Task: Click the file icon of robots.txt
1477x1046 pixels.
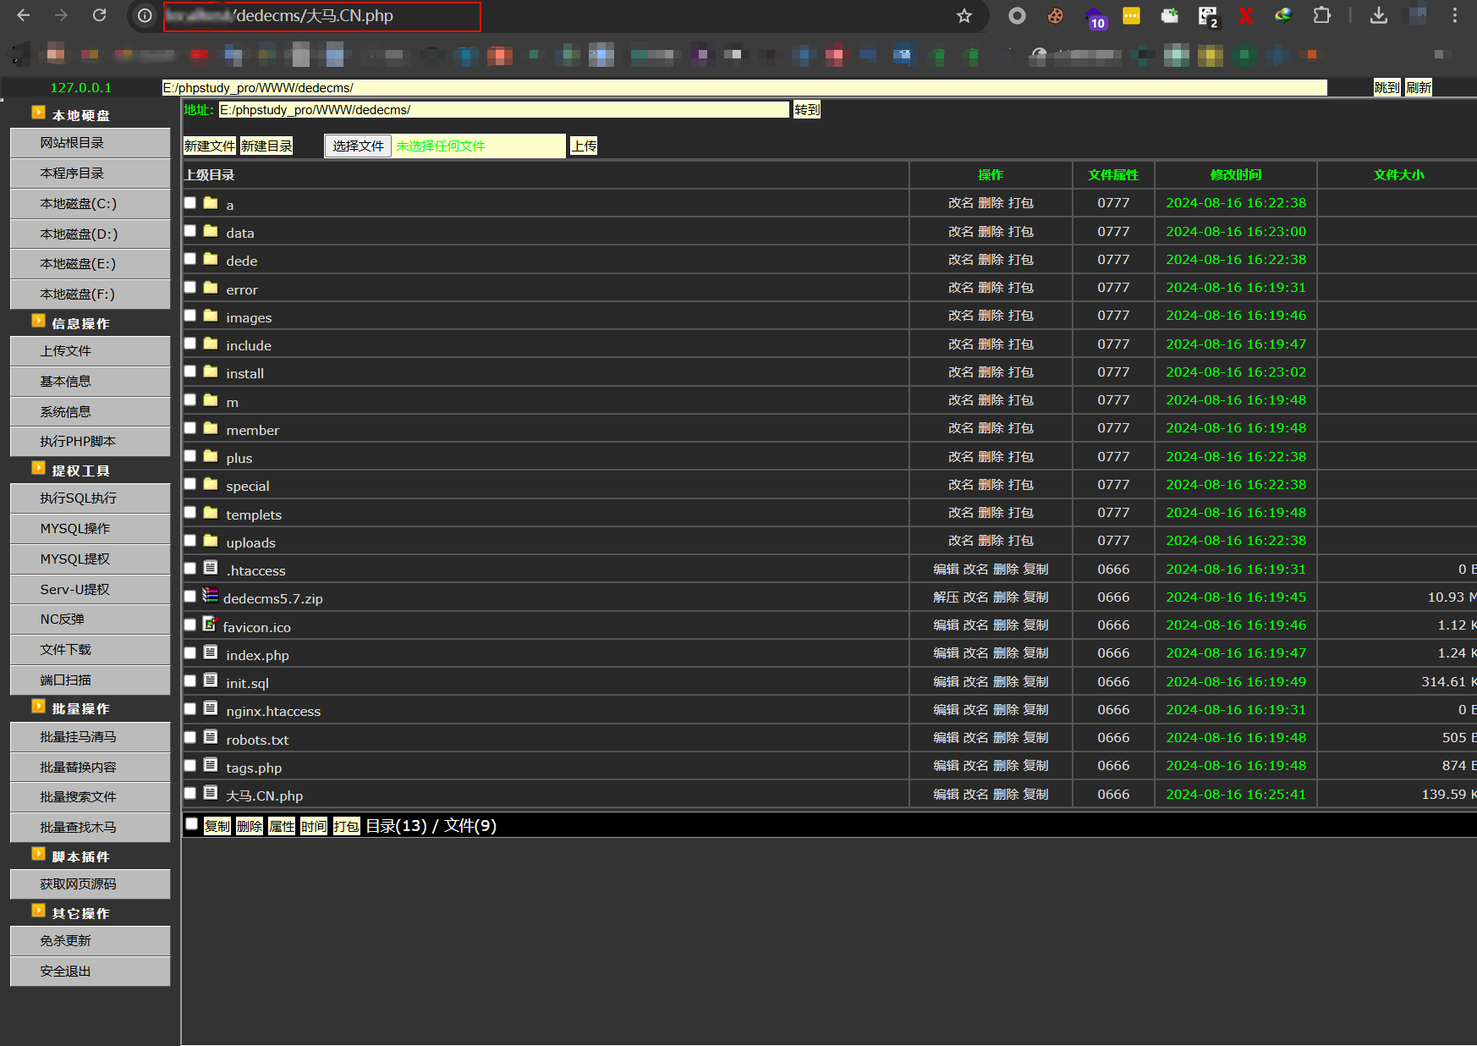Action: tap(211, 737)
